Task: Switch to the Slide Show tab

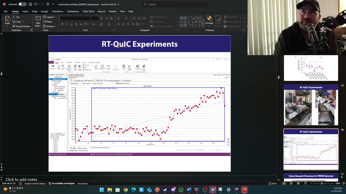Action: pos(88,11)
